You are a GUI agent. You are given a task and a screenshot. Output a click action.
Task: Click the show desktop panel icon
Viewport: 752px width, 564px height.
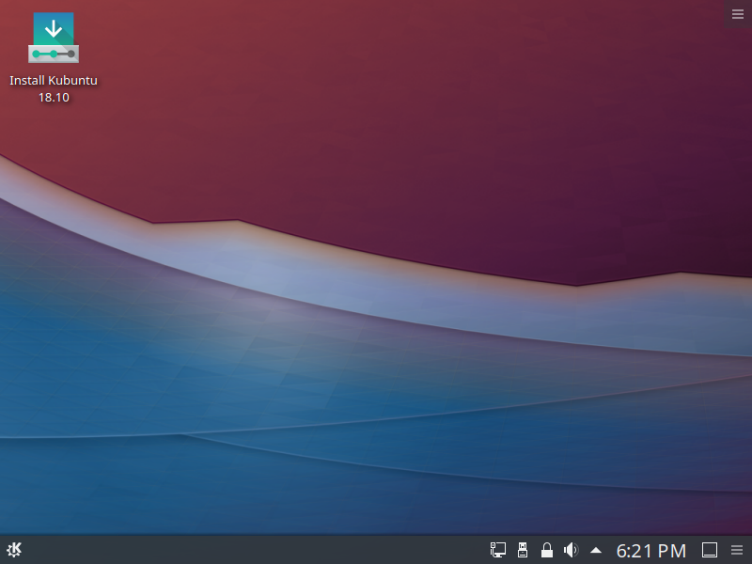pos(711,550)
